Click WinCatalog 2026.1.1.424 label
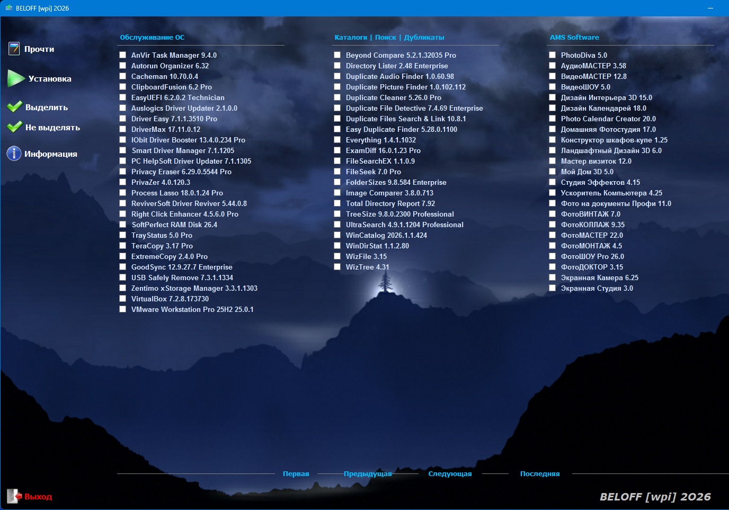This screenshot has height=510, width=729. pyautogui.click(x=387, y=235)
